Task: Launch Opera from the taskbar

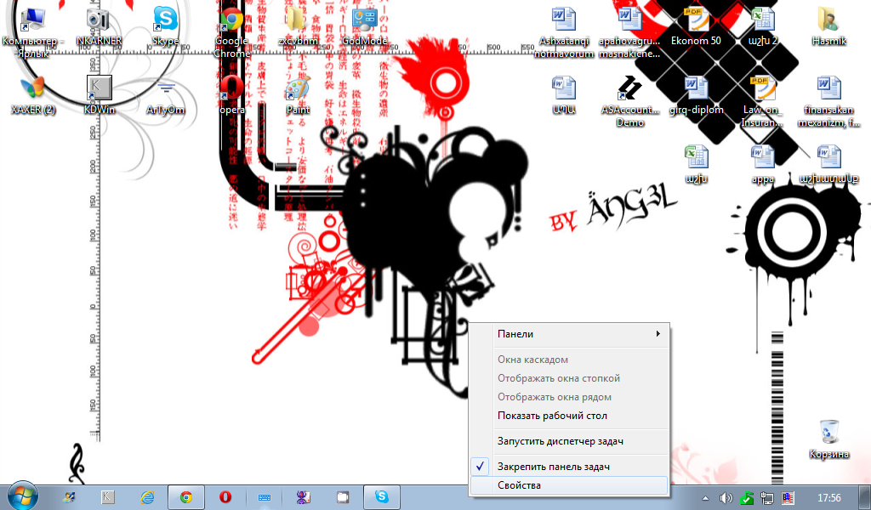Action: [225, 497]
